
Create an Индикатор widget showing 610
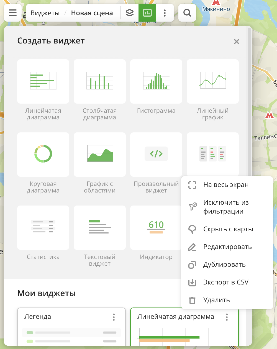tap(156, 228)
